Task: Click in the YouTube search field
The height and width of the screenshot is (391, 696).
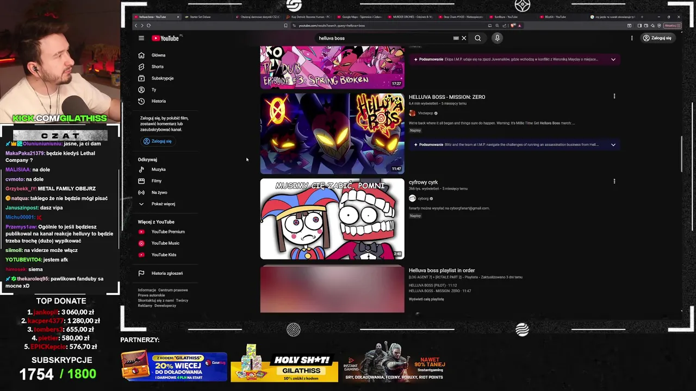Action: pos(383,38)
